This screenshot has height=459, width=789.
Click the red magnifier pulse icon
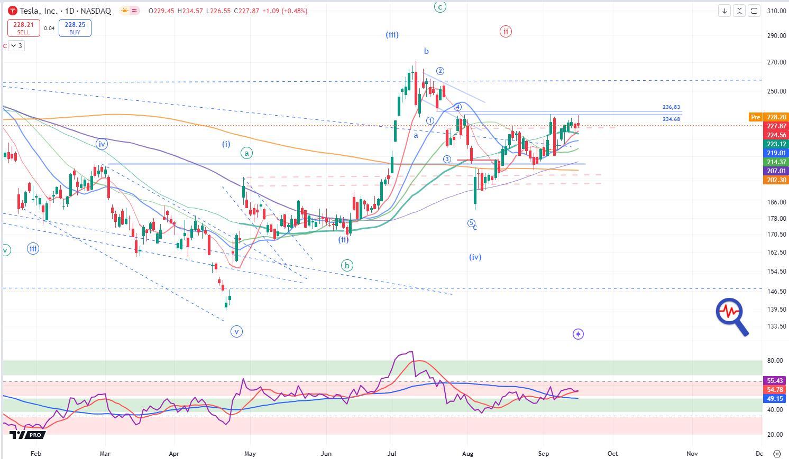732,316
